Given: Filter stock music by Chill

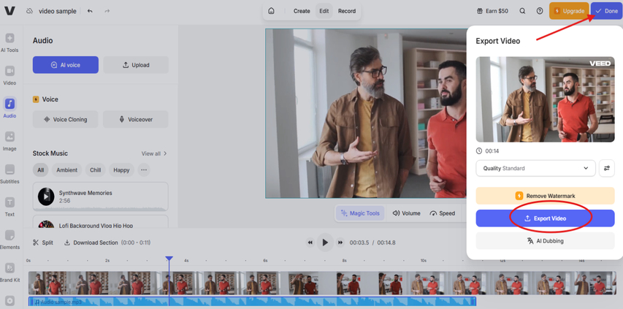Looking at the screenshot, I should (x=96, y=170).
